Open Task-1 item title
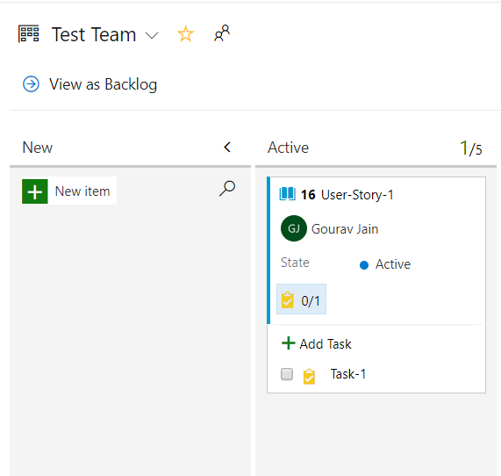This screenshot has height=476, width=501. pos(348,374)
